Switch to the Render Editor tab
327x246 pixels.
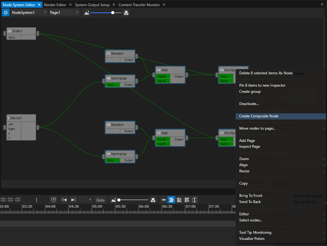point(54,5)
